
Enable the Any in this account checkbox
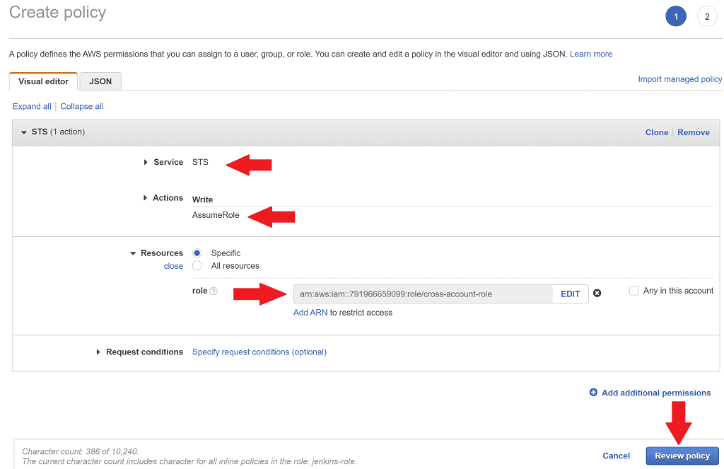(x=634, y=291)
